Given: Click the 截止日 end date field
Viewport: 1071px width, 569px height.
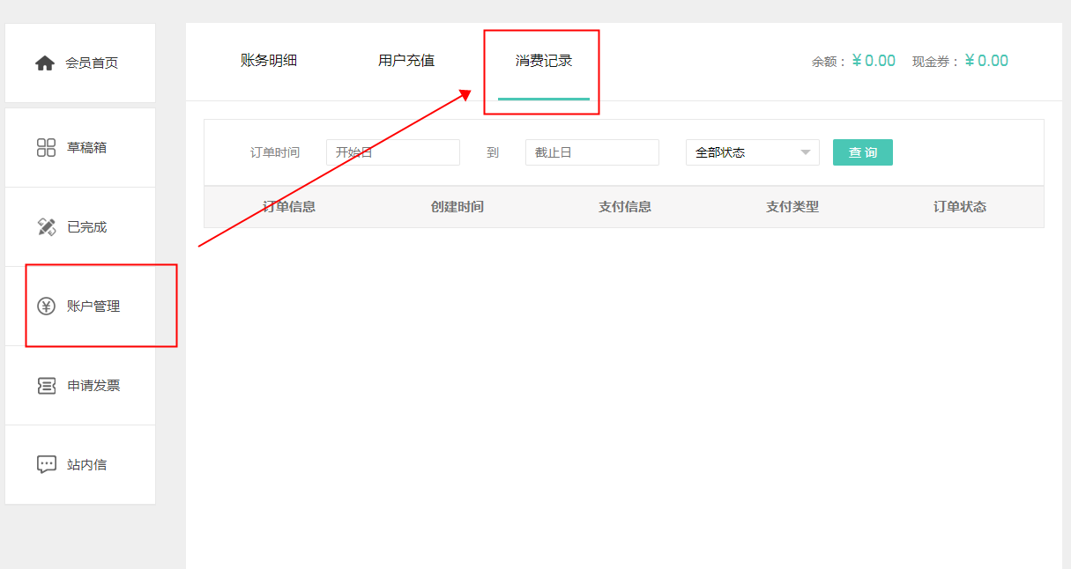Looking at the screenshot, I should coord(592,152).
